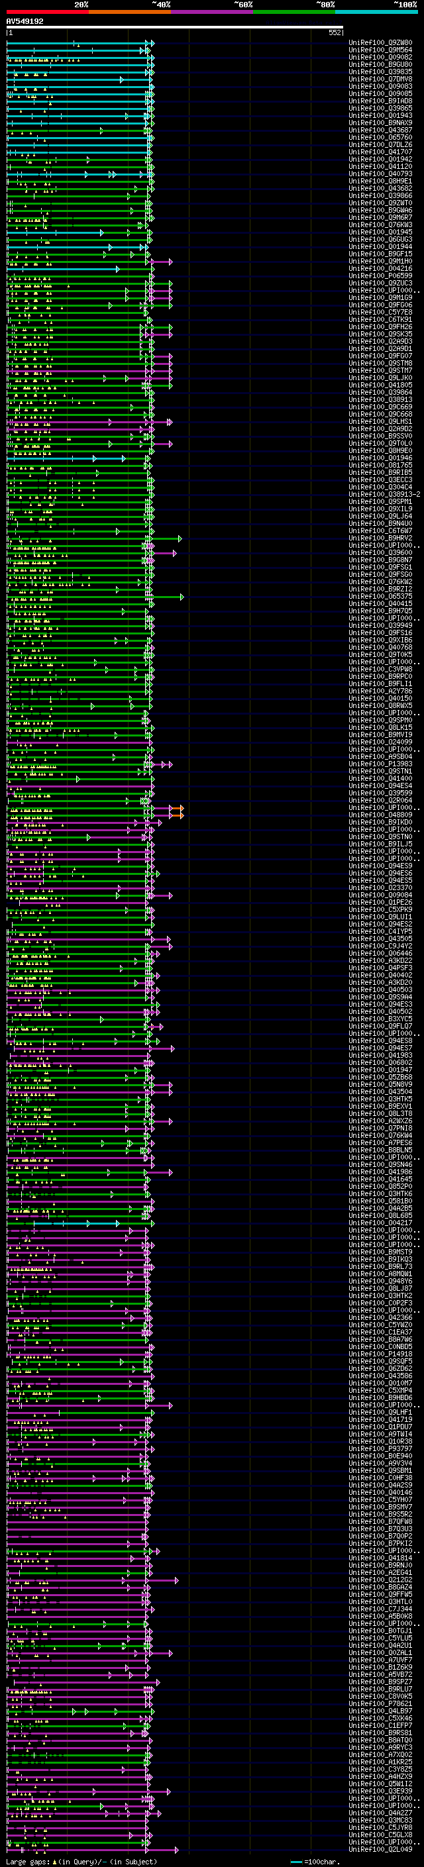Open hit UniRef100_Q09082
This screenshot has height=1867, width=424.
pos(380,57)
